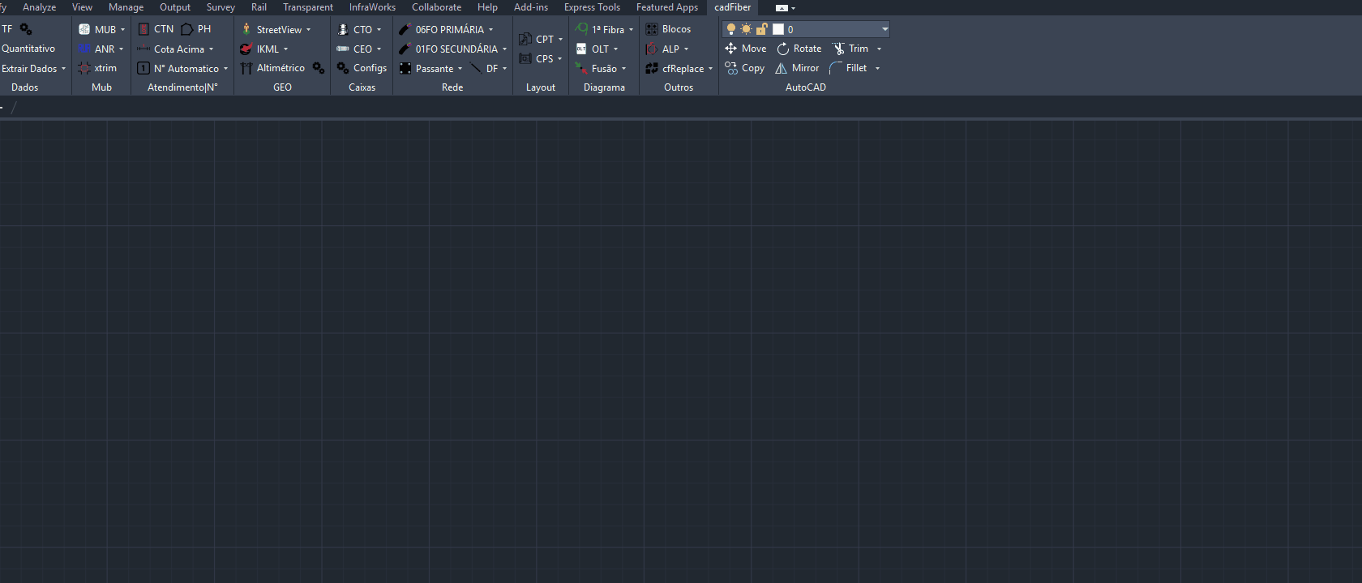Click the Quantitativo button
This screenshot has width=1362, height=583.
pyautogui.click(x=28, y=49)
